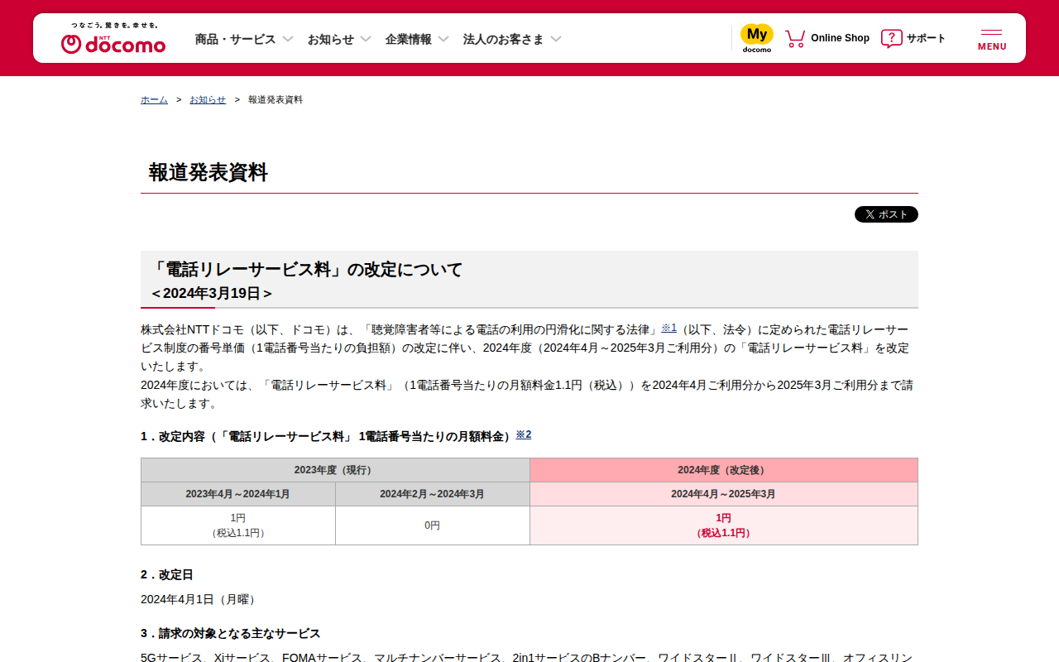Expand the 企業情報 chevron

tap(443, 39)
